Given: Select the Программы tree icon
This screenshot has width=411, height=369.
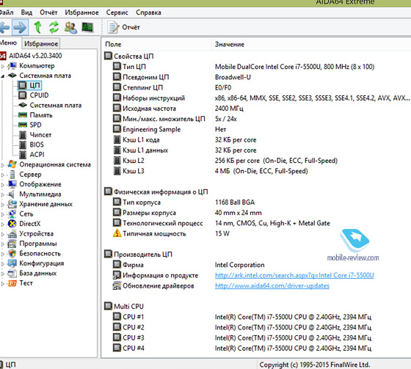Looking at the screenshot, I should point(12,244).
